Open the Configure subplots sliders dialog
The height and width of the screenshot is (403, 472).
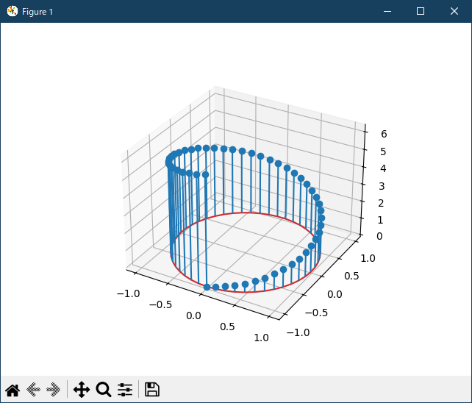[125, 390]
